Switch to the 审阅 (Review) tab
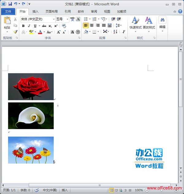Screen dimensions: 184x194 pyautogui.click(x=94, y=12)
